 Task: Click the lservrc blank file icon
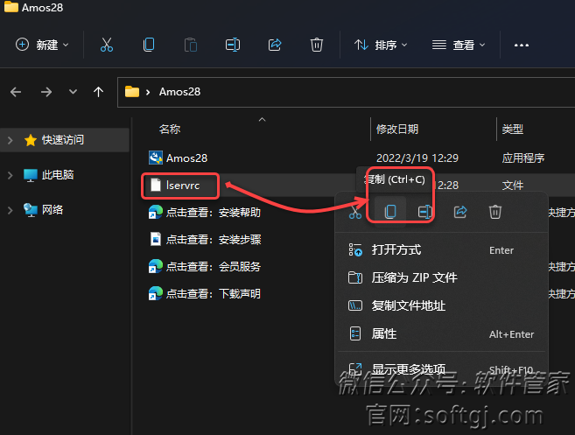coord(156,185)
